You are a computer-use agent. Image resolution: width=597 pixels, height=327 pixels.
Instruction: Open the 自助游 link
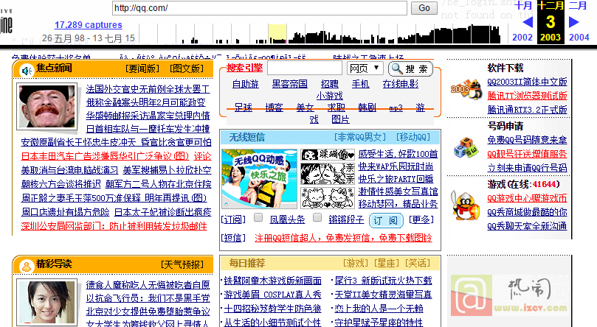(246, 84)
